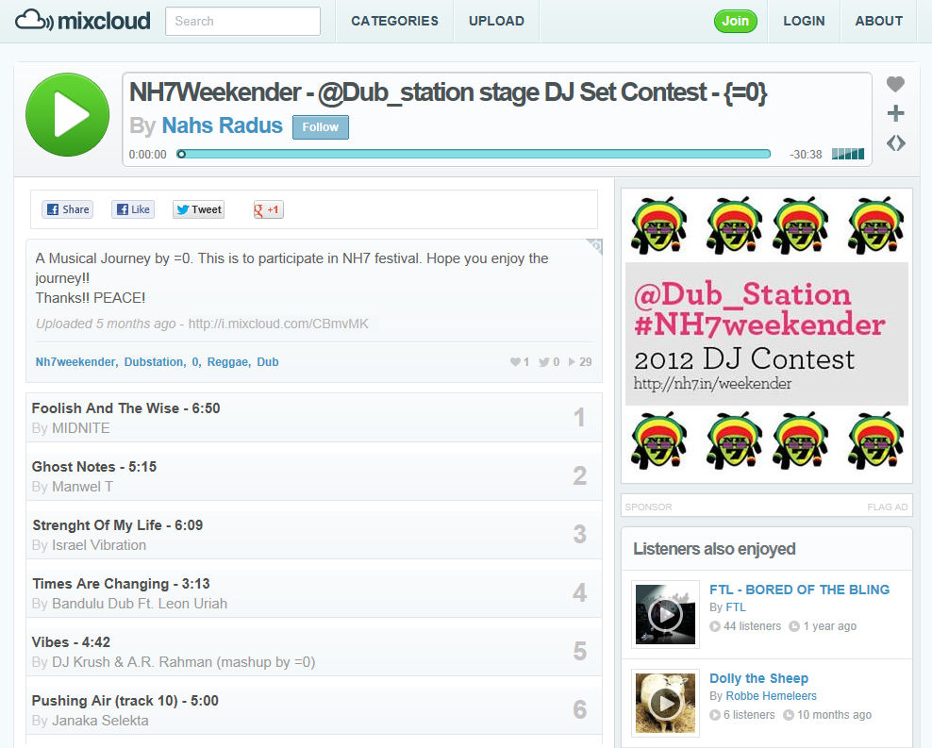The image size is (932, 748).
Task: Select track Vibes - 4:42
Action: tap(71, 642)
